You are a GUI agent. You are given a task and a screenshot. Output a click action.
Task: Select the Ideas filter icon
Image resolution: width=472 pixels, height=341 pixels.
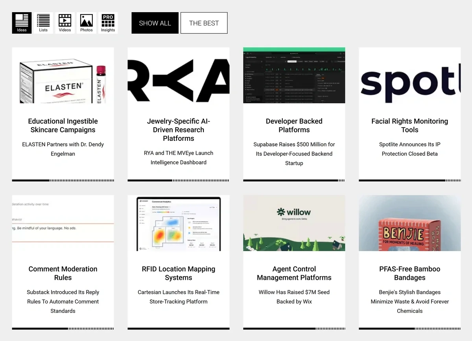[x=22, y=23]
